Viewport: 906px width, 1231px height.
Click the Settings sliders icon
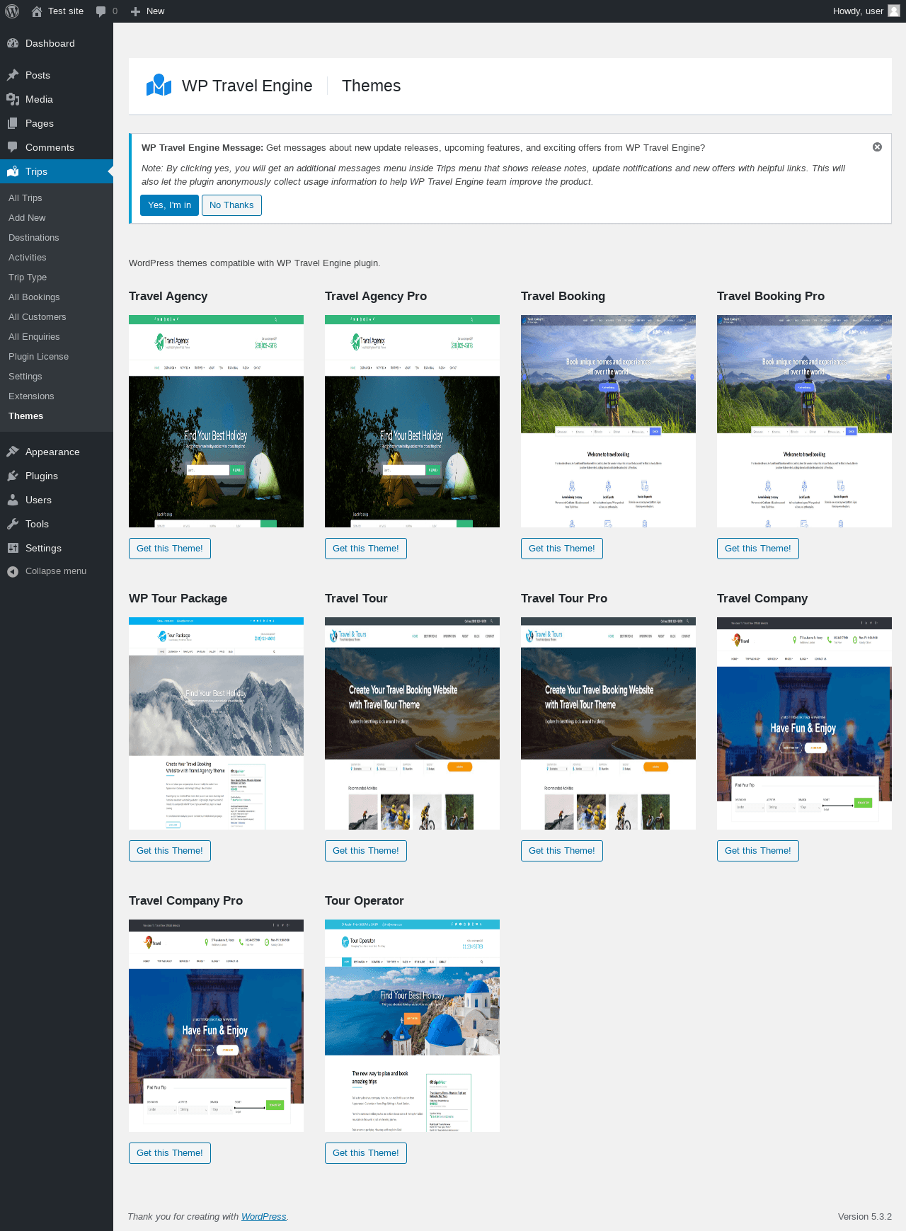[x=13, y=548]
